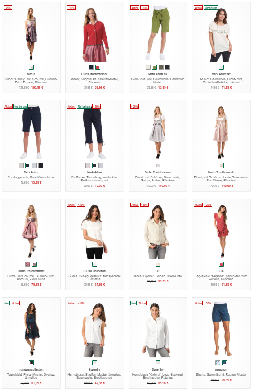Open the LTB Jacke "Liyeba" product photo
The height and width of the screenshot is (390, 254).
(x=157, y=231)
